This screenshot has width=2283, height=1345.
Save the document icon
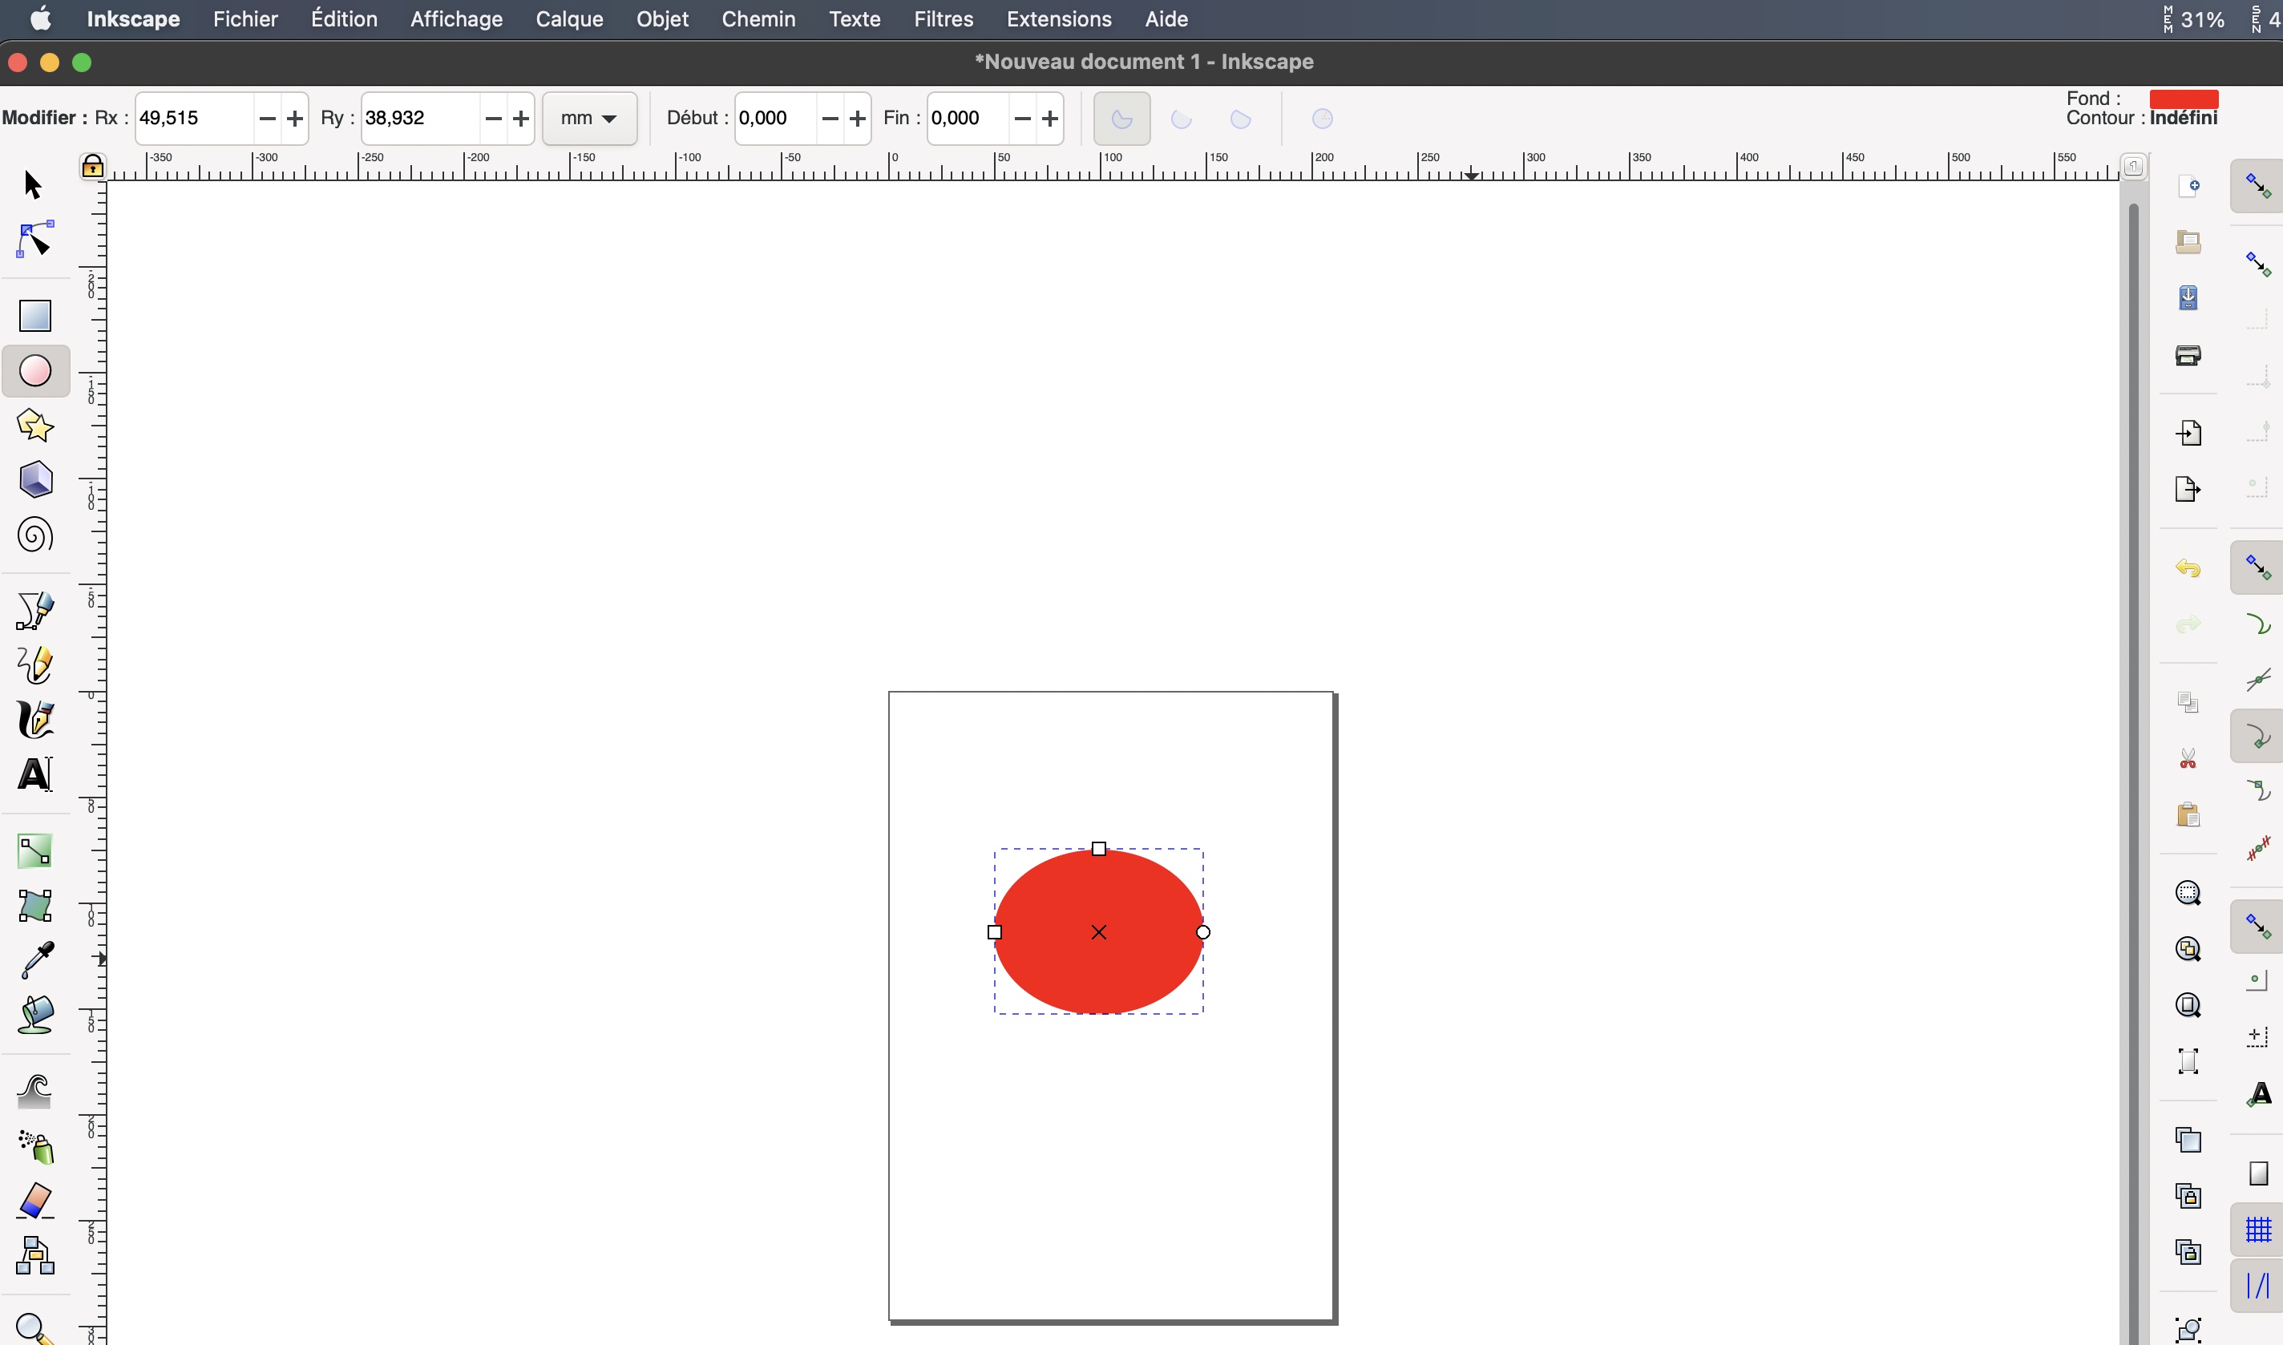[x=2188, y=298]
